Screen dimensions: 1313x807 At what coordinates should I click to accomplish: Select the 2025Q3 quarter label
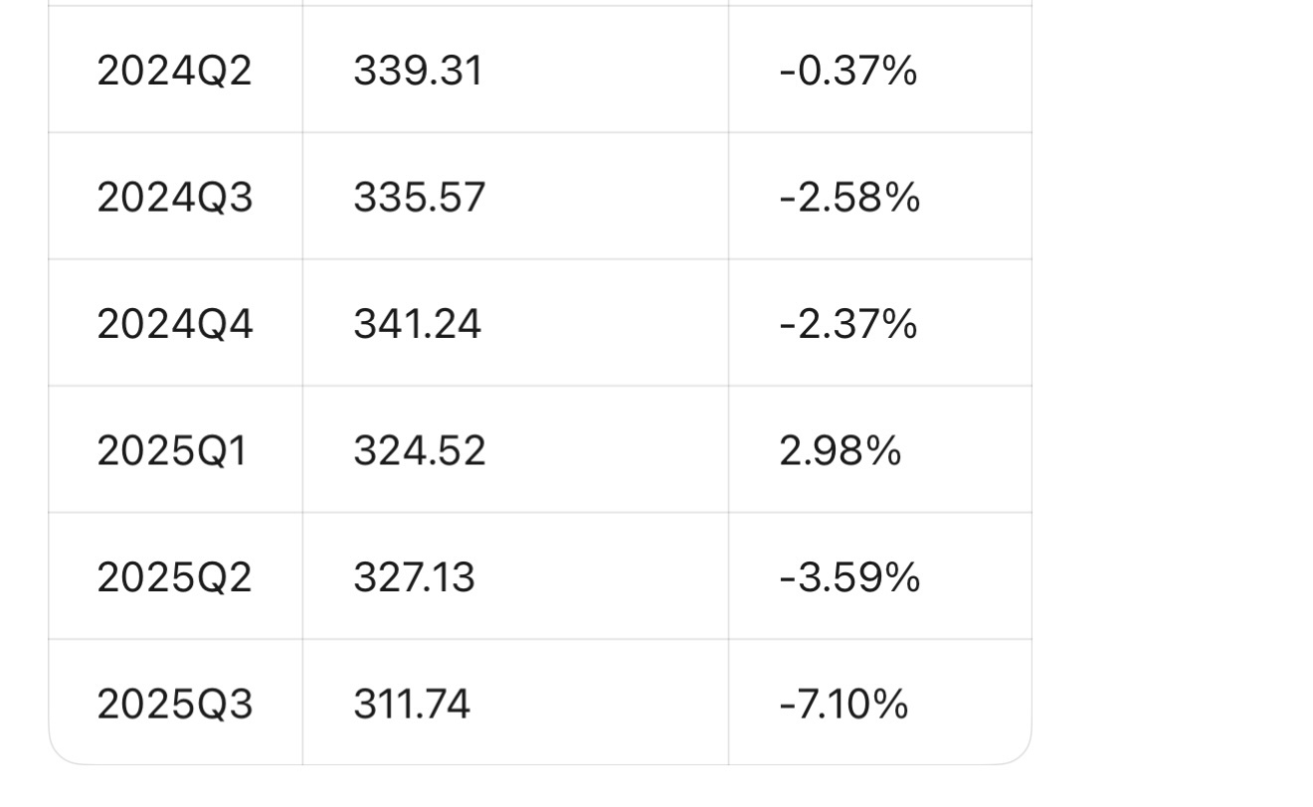pos(174,705)
